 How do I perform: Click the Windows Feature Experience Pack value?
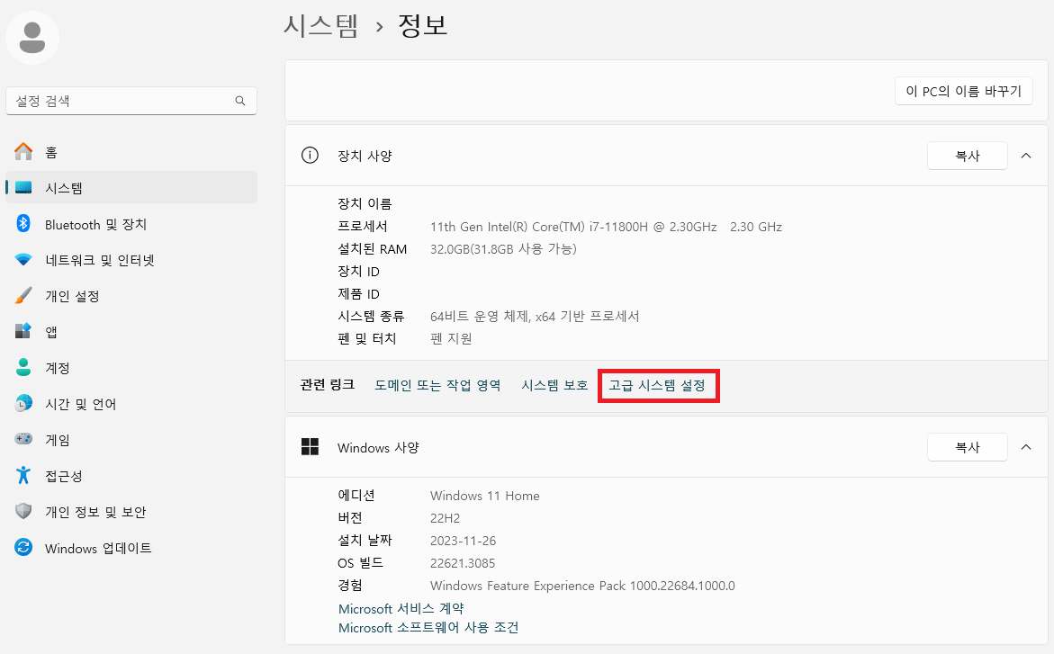582,586
